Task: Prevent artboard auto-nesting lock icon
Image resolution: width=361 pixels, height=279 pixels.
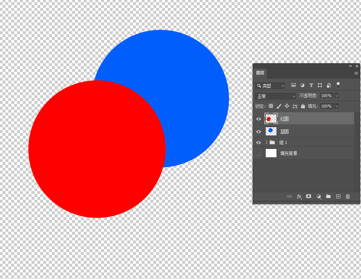Action: [x=295, y=106]
